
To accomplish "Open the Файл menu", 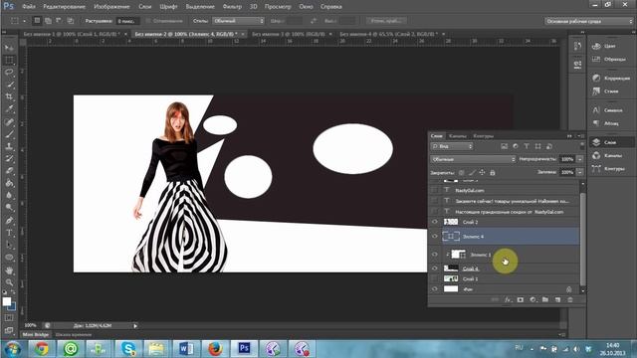I will click(x=29, y=7).
